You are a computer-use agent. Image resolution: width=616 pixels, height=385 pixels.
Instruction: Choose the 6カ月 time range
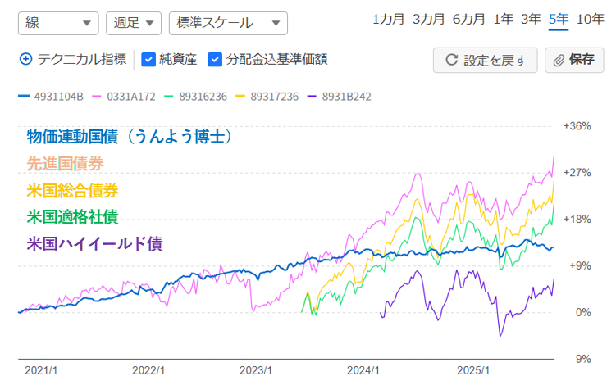pos(468,20)
